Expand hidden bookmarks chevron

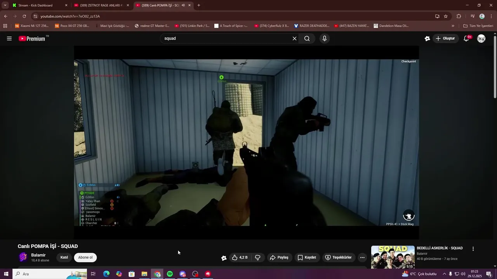[453, 26]
